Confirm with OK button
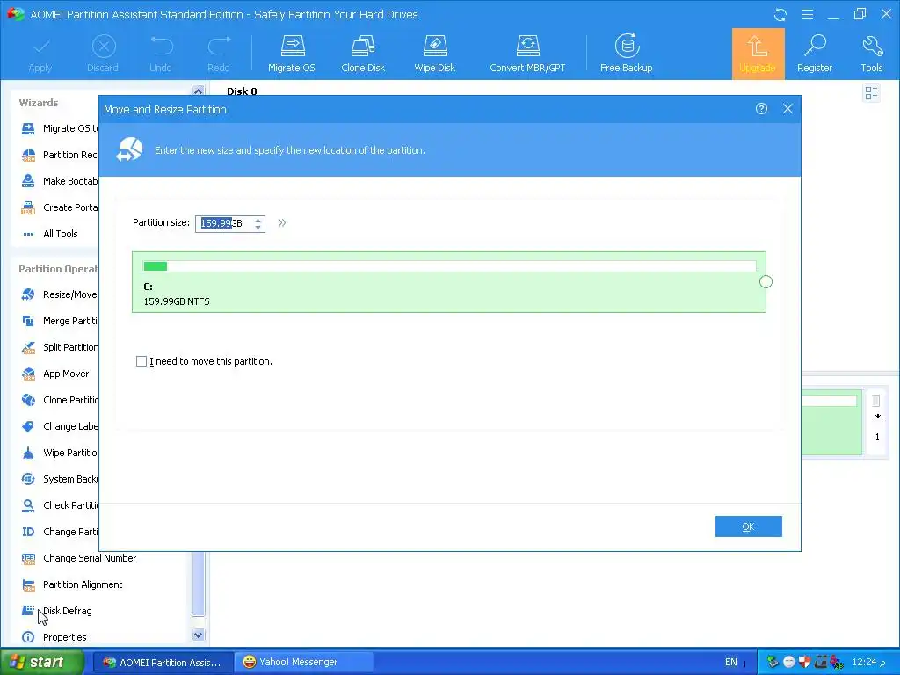 pos(748,526)
